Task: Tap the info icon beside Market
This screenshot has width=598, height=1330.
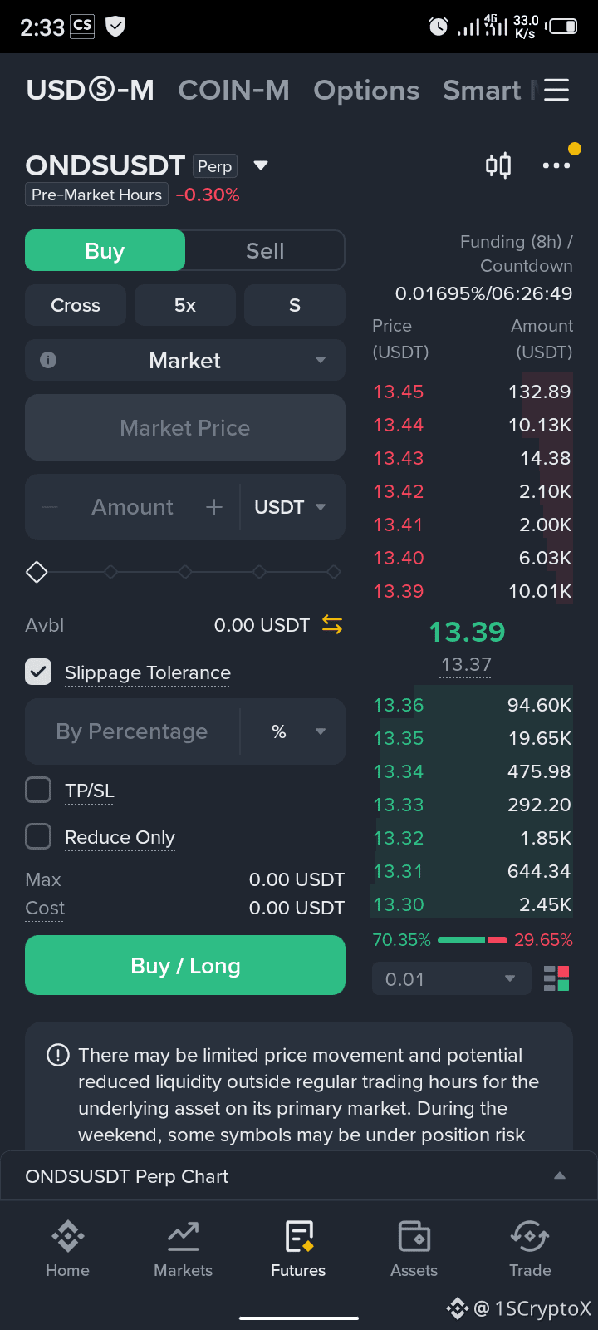Action: tap(48, 360)
